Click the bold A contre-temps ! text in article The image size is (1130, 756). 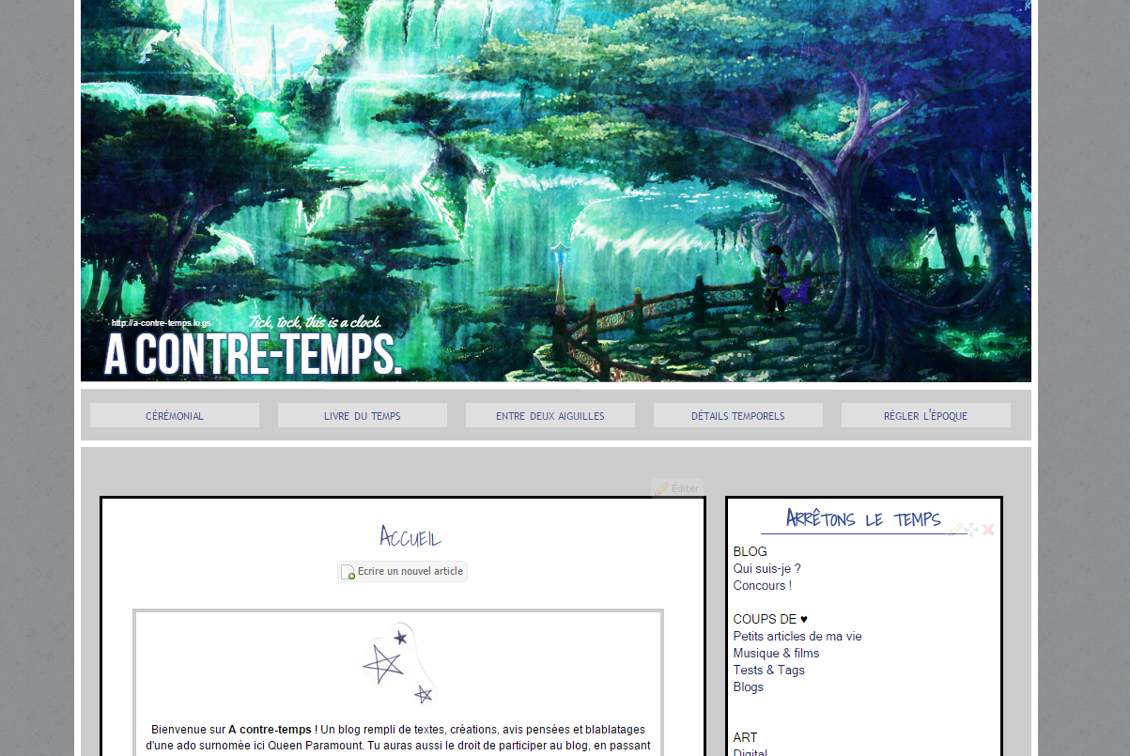coord(273,729)
